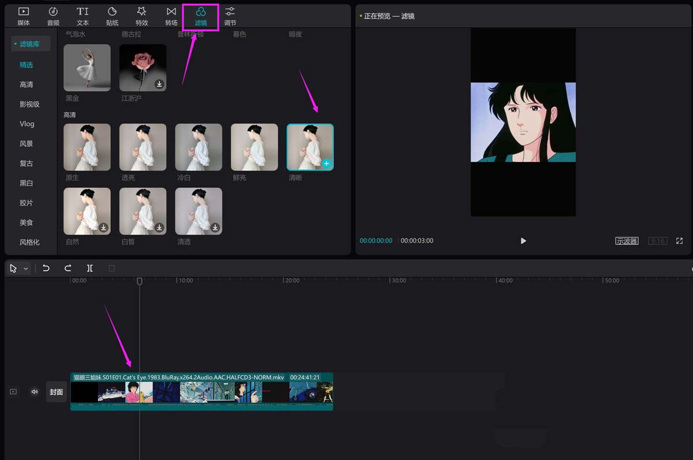Jump to the 20:00 ruler mark
This screenshot has width=693, height=460.
[x=292, y=280]
